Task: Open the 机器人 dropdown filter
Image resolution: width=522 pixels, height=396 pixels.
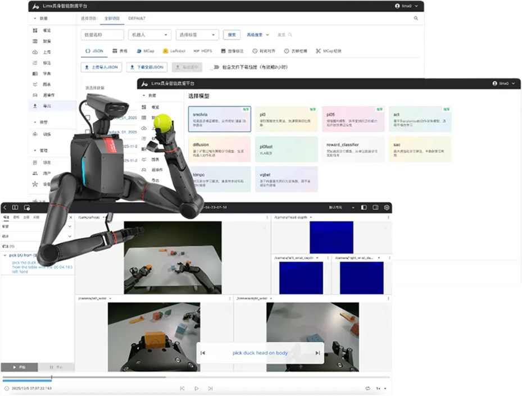Action: click(150, 35)
